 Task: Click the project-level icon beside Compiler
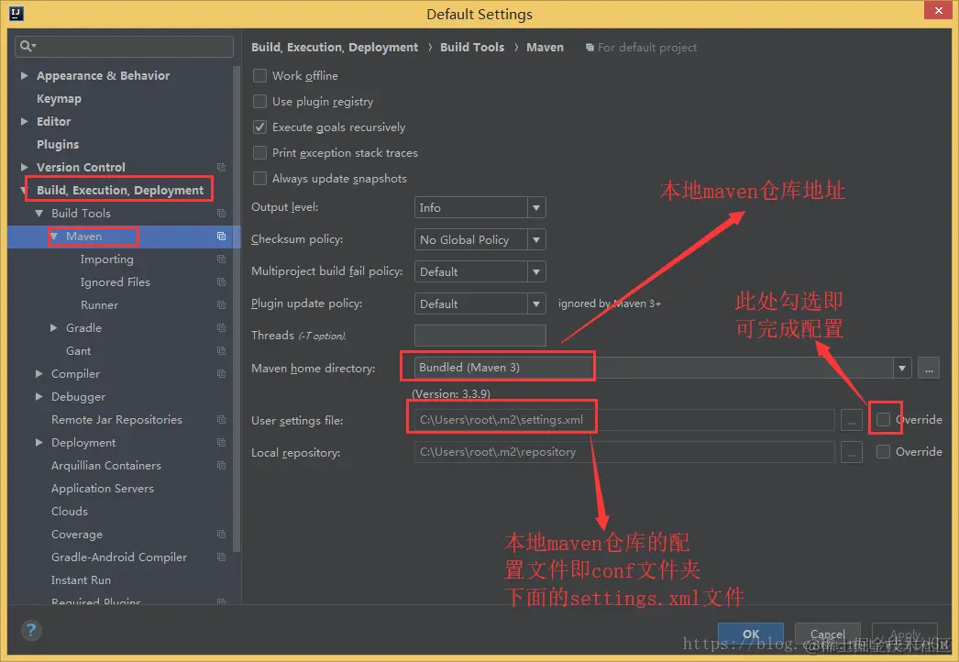[221, 374]
